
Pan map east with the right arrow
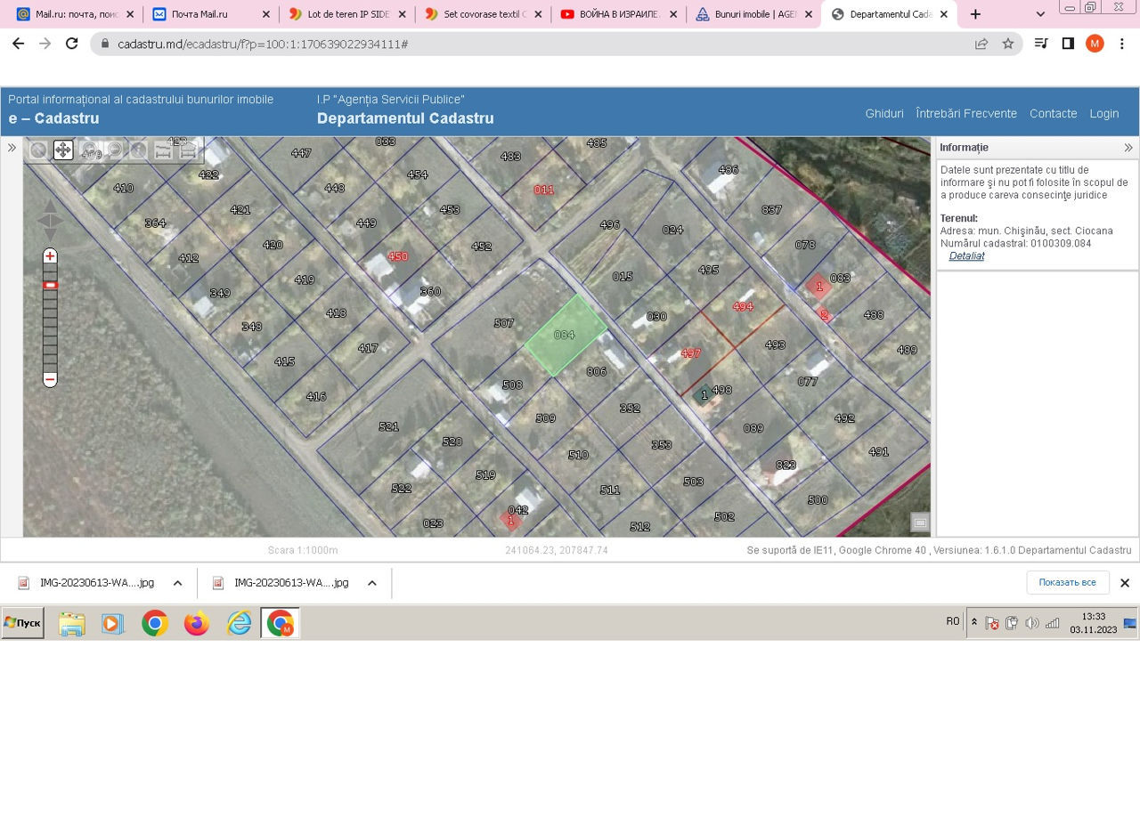[x=59, y=221]
